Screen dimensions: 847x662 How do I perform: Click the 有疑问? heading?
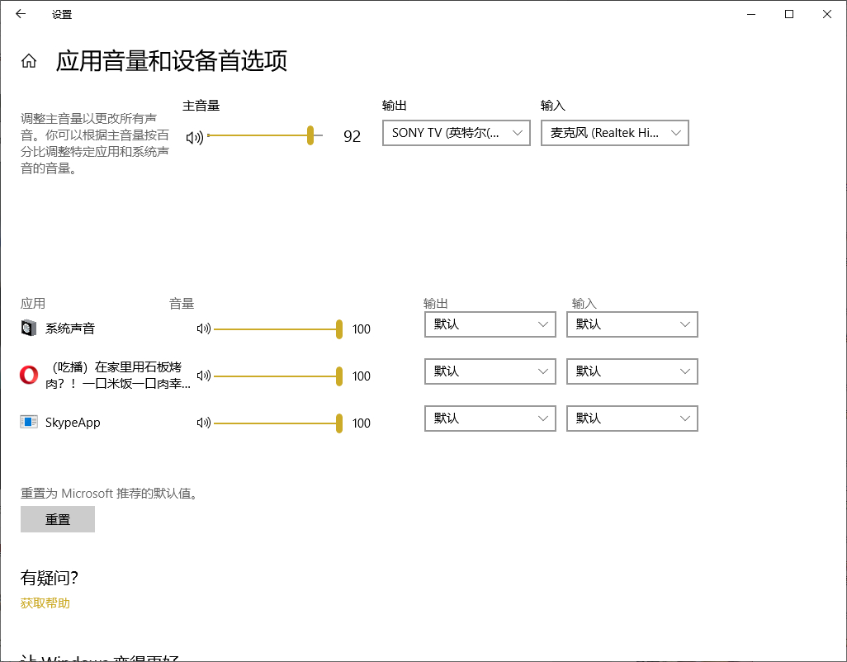click(50, 578)
